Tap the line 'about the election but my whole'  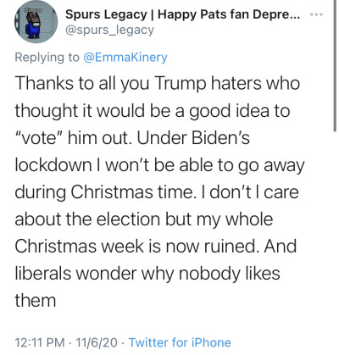pyautogui.click(x=144, y=219)
